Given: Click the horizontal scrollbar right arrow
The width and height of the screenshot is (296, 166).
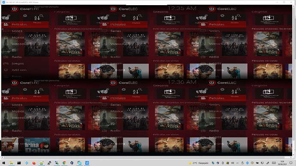Looking at the screenshot, I should [x=291, y=157].
